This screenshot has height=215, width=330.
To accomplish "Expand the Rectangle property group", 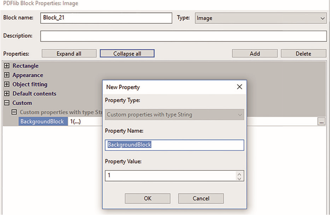I will click(7, 66).
